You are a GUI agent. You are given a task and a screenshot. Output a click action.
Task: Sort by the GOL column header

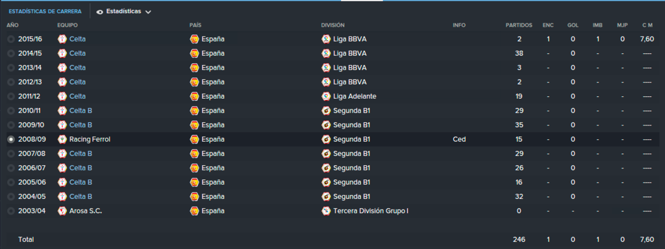click(573, 25)
